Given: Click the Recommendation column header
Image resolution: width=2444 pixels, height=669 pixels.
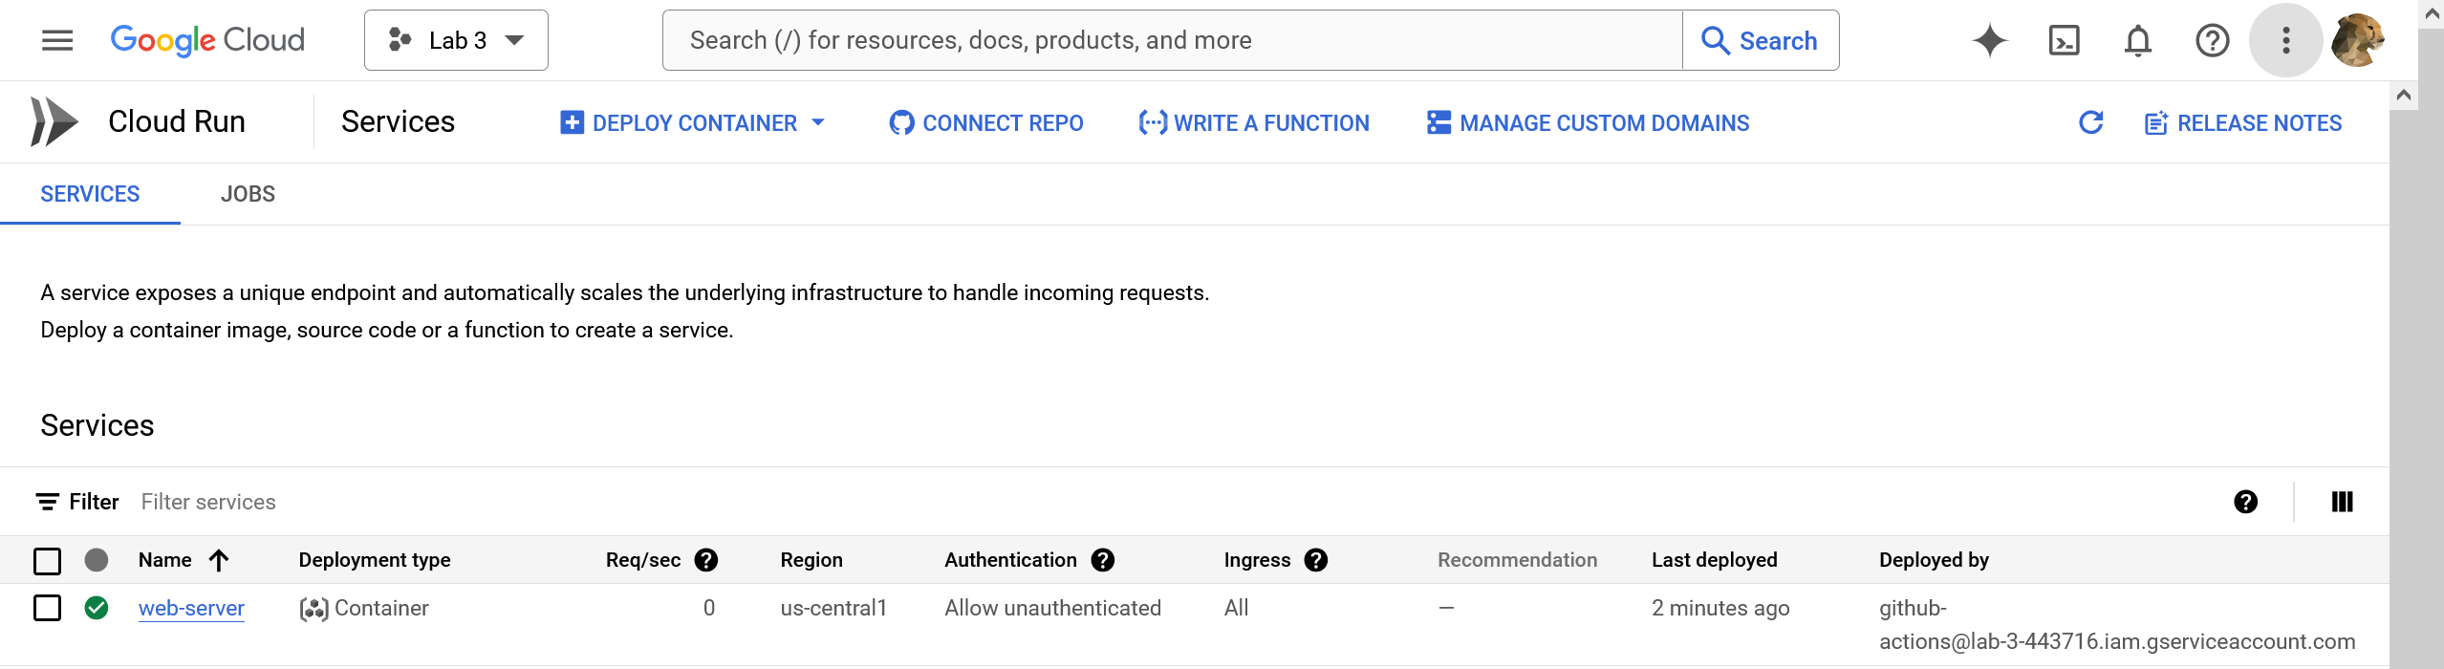Looking at the screenshot, I should click(x=1517, y=560).
